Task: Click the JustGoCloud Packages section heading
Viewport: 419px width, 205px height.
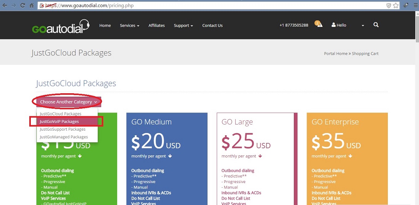Action: [x=76, y=83]
